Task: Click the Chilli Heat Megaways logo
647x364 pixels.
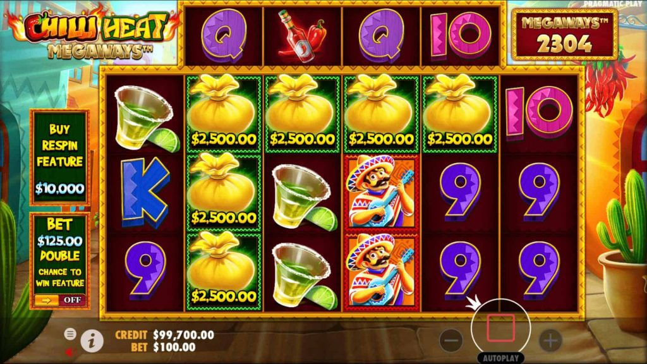Action: click(96, 34)
